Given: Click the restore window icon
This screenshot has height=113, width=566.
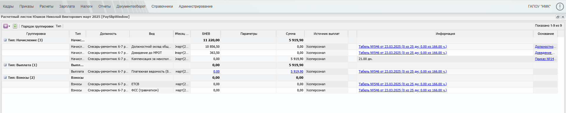Looking at the screenshot, I should click(558, 17).
